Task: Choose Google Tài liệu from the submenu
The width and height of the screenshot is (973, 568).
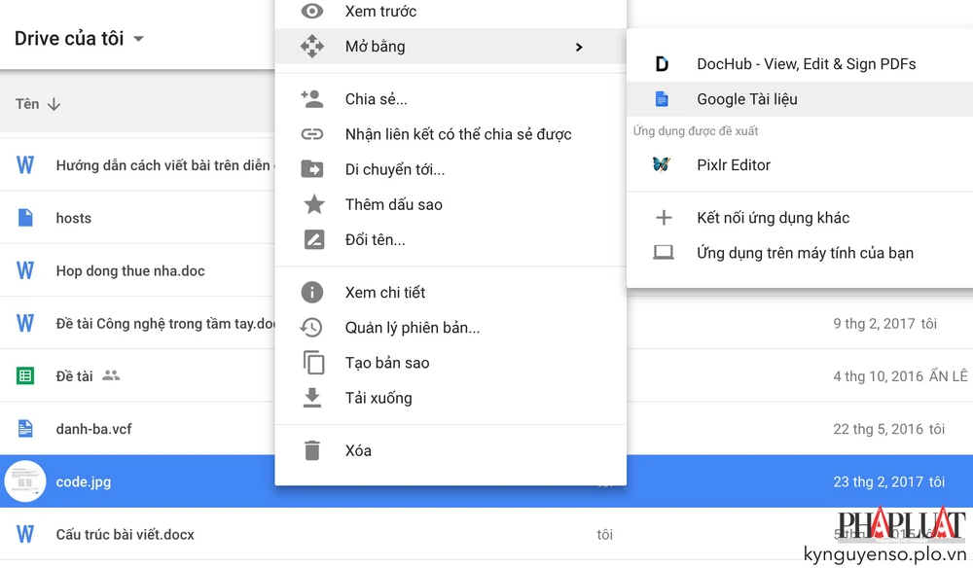Action: point(746,99)
